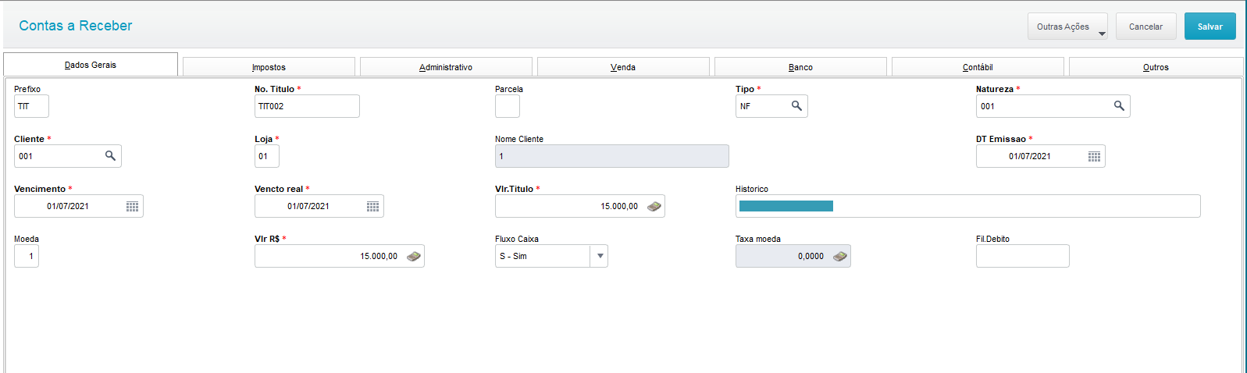The width and height of the screenshot is (1247, 373).
Task: Focus the Parcela input box
Action: (x=507, y=106)
